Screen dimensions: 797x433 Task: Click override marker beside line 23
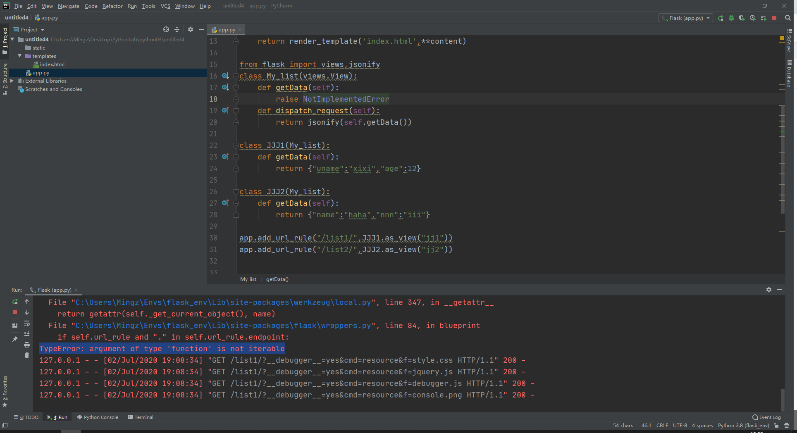[225, 157]
